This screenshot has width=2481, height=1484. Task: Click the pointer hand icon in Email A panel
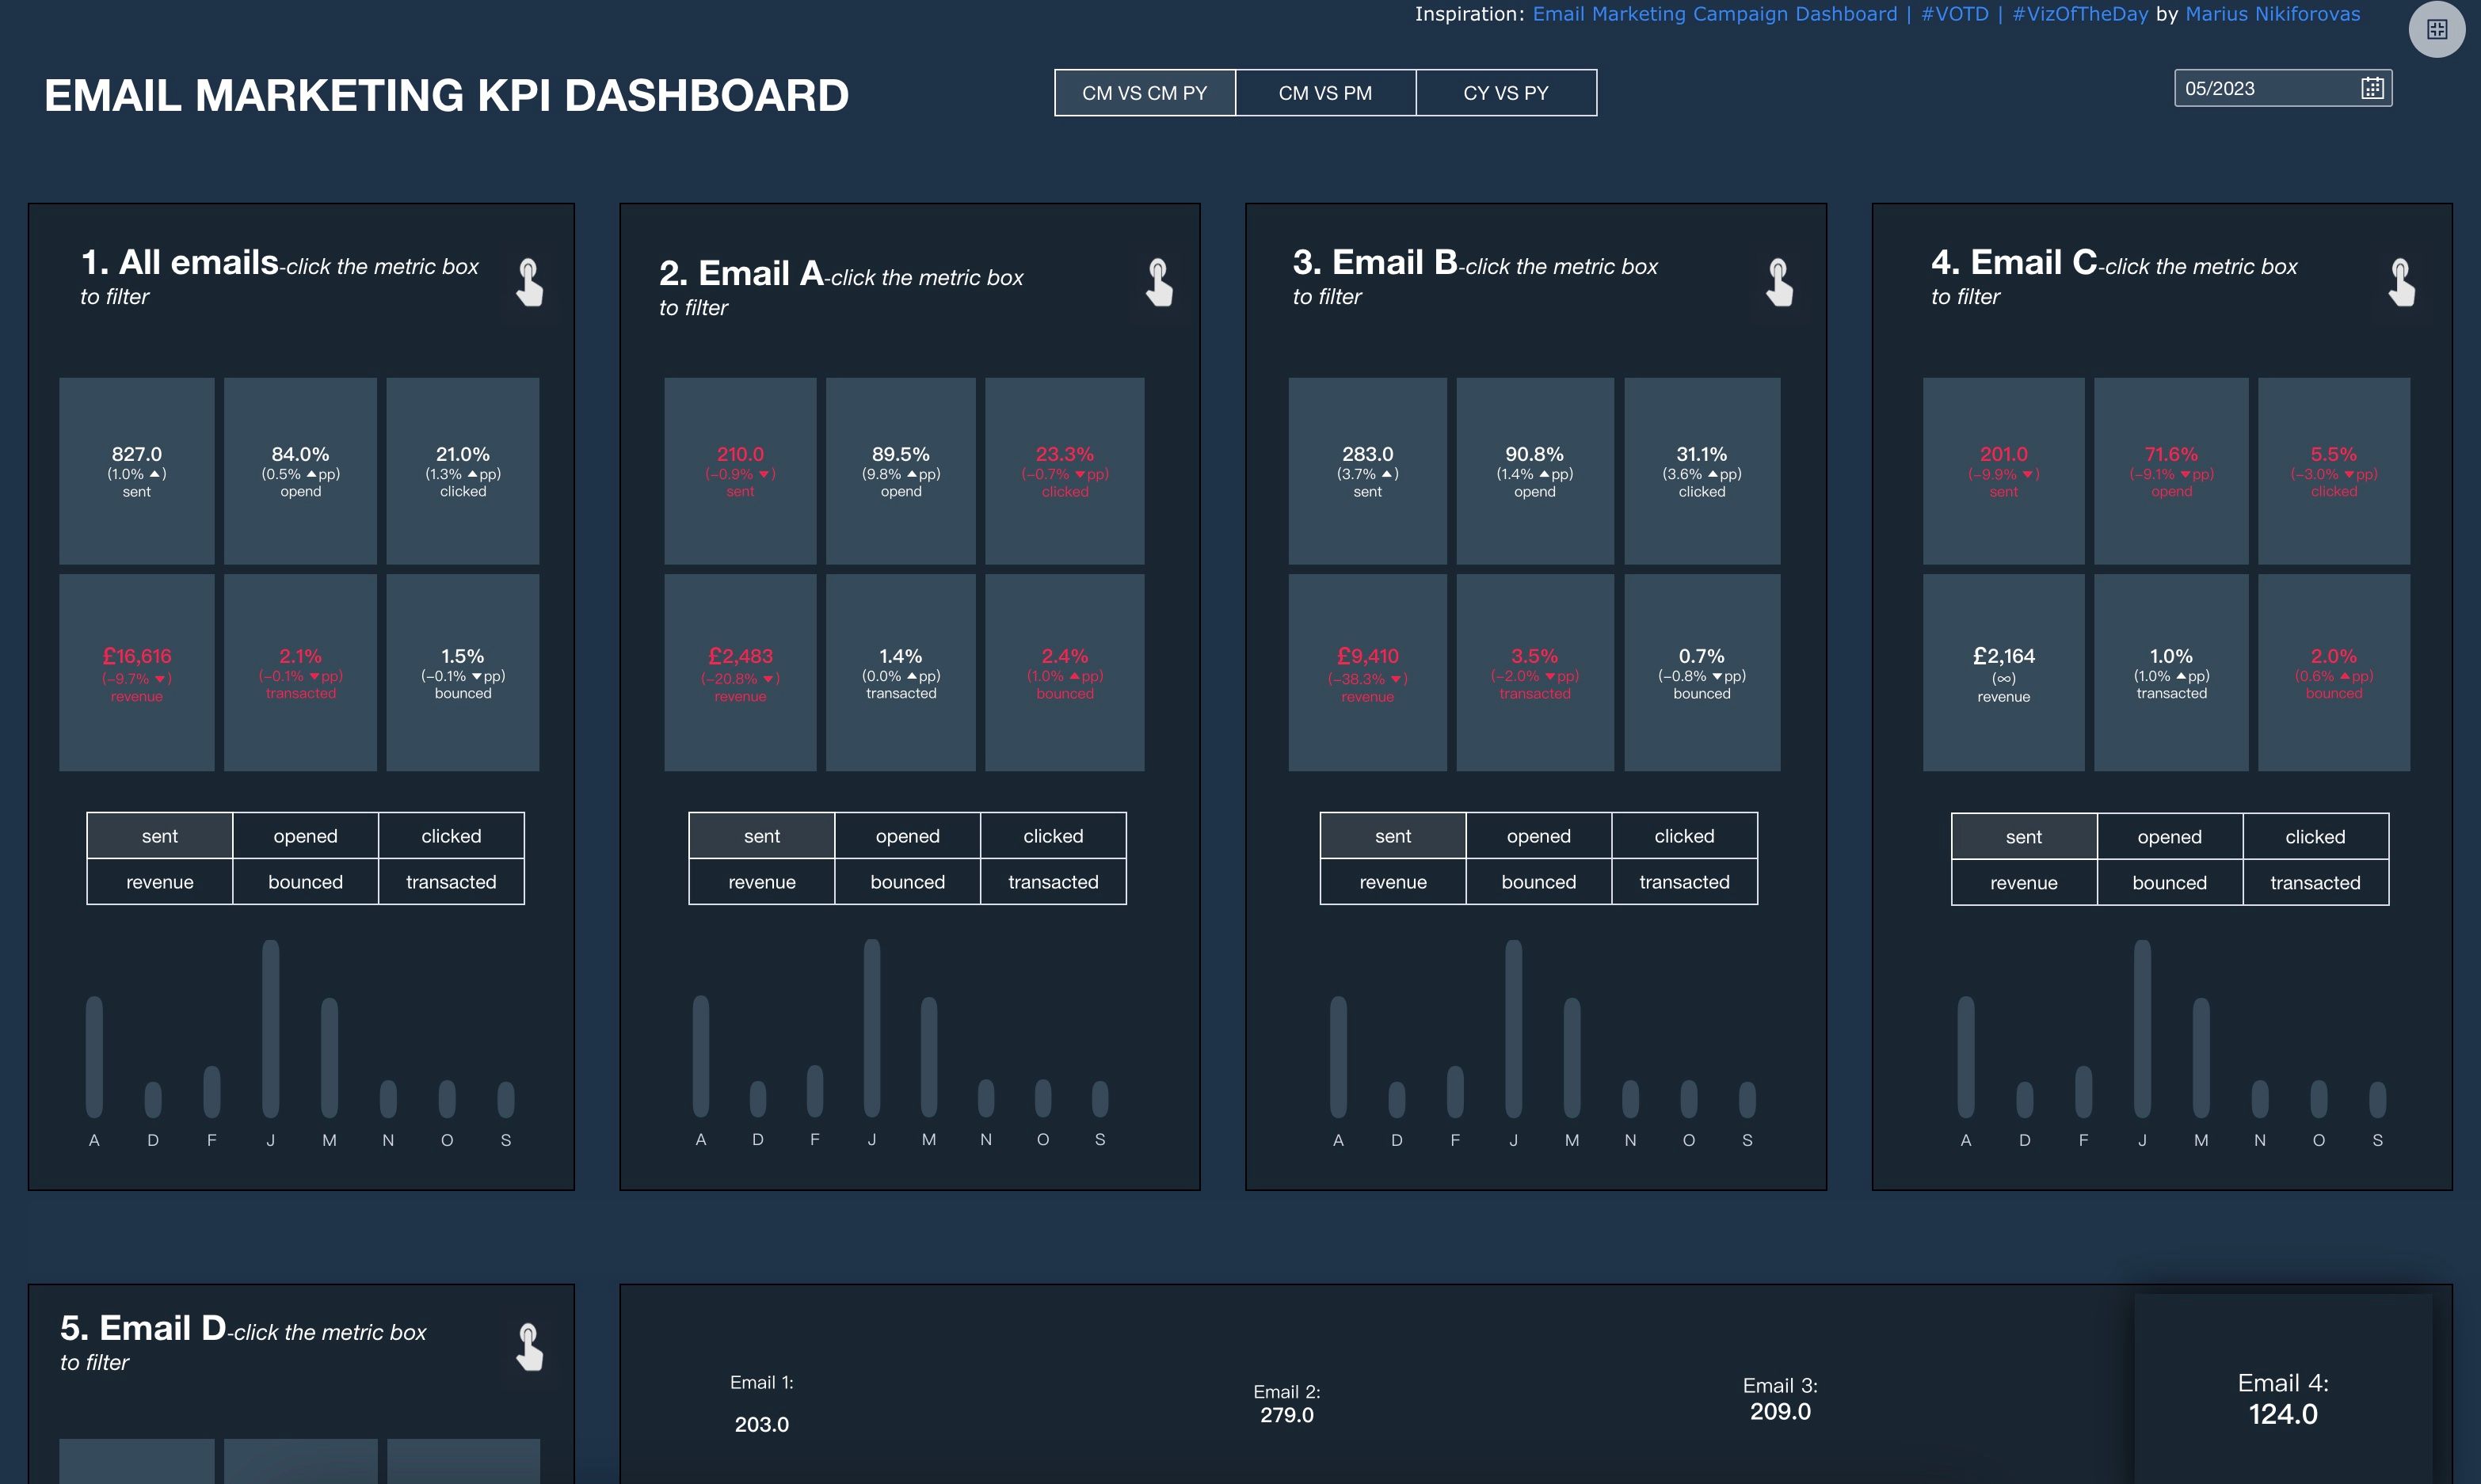pyautogui.click(x=1159, y=282)
